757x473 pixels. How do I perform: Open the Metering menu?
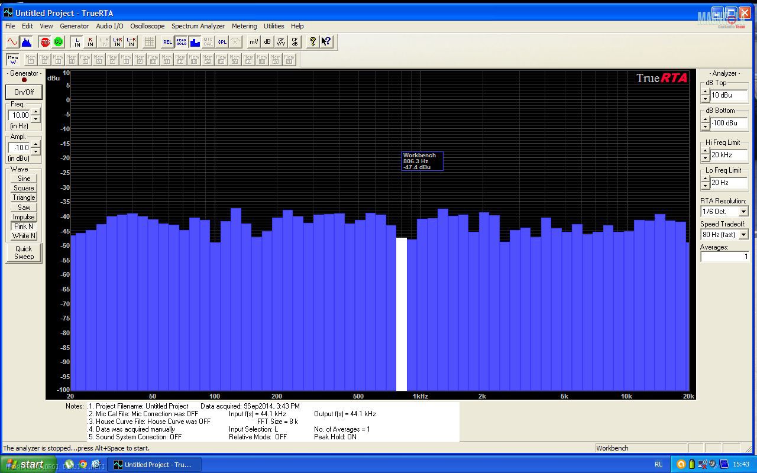click(x=244, y=26)
